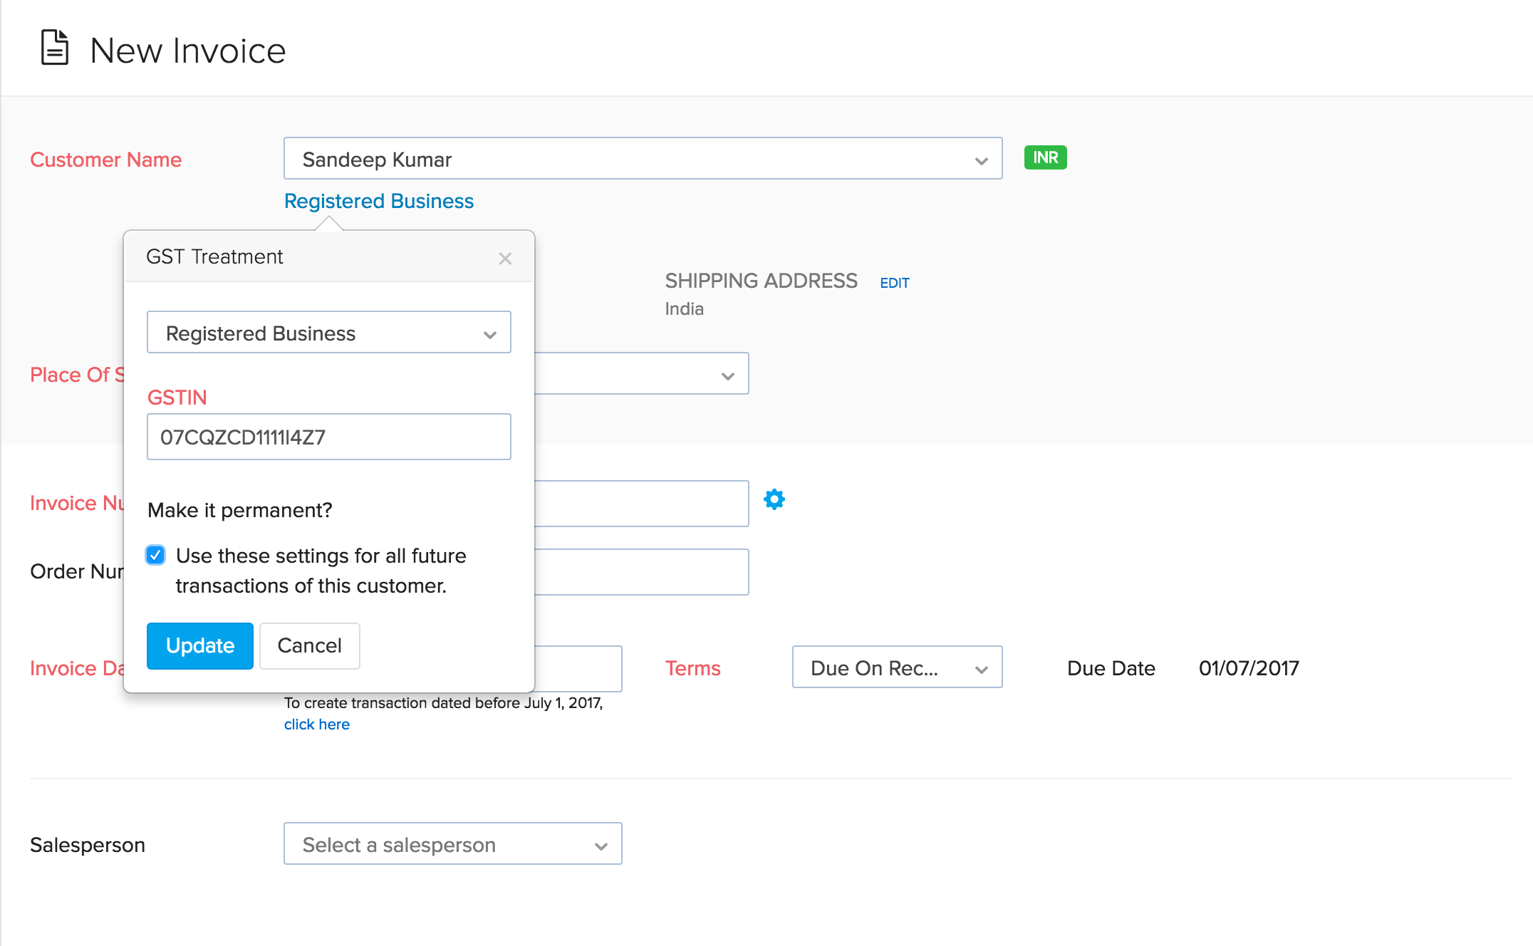Click the Update button
This screenshot has height=946, width=1533.
(x=199, y=645)
